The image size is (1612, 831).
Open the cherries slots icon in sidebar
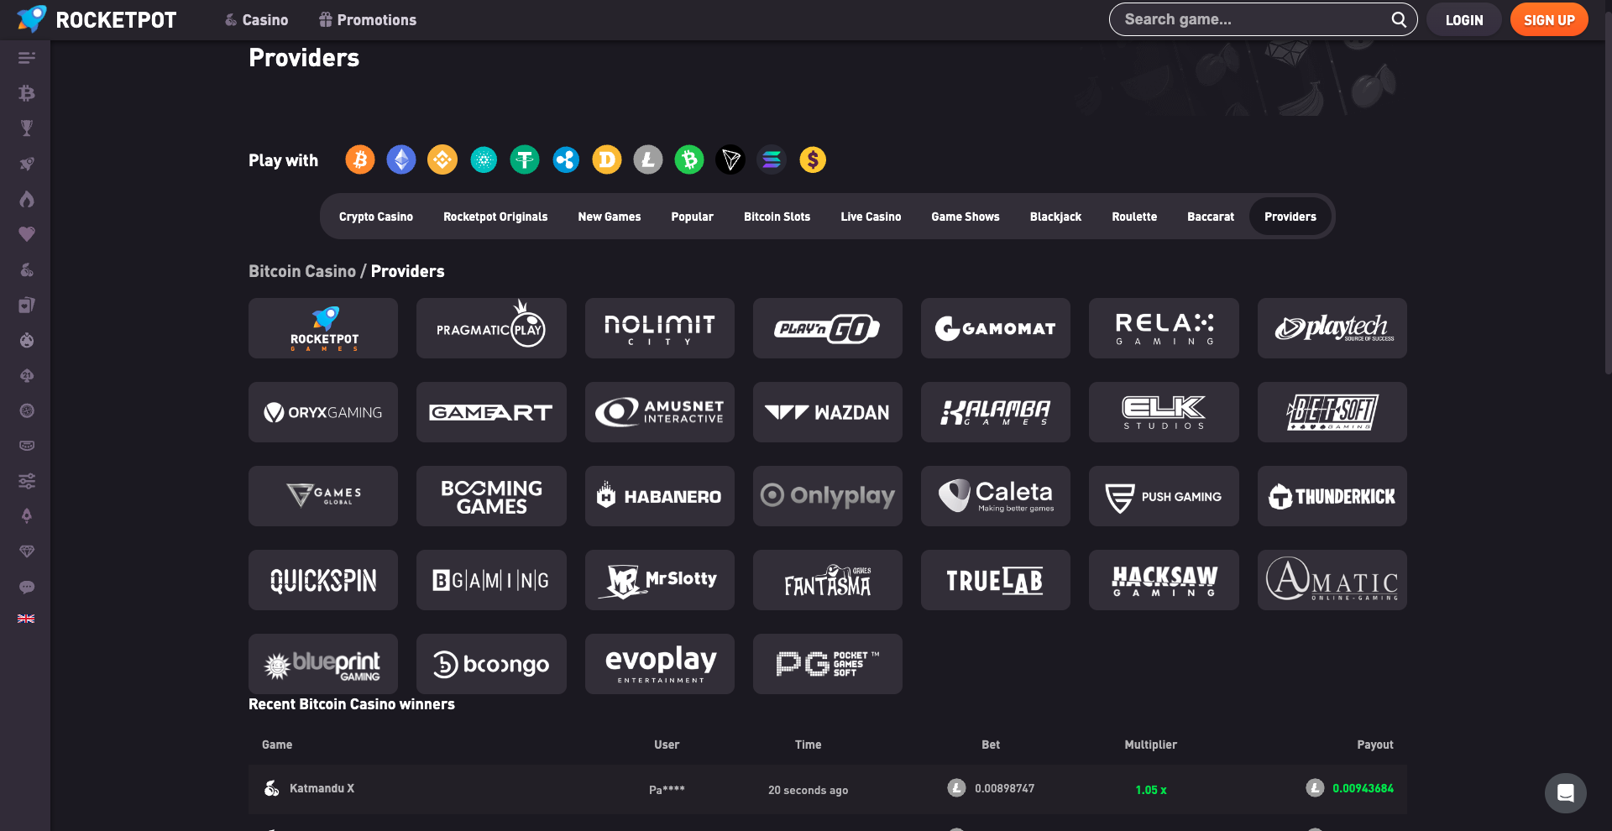[x=27, y=269]
